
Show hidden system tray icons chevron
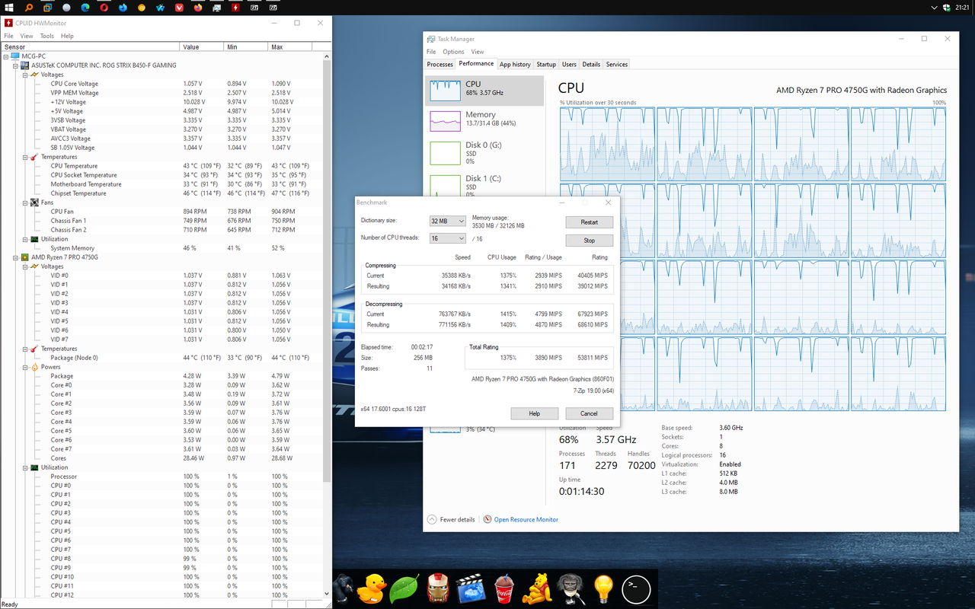pos(935,8)
